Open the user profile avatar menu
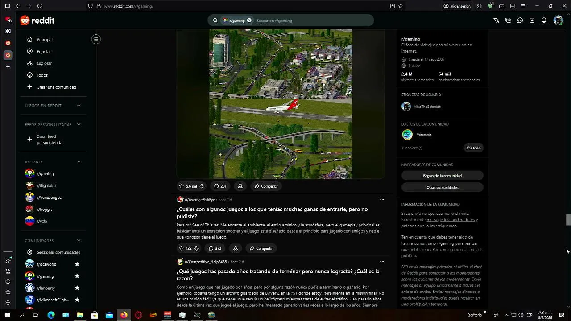This screenshot has height=321, width=571. click(558, 20)
